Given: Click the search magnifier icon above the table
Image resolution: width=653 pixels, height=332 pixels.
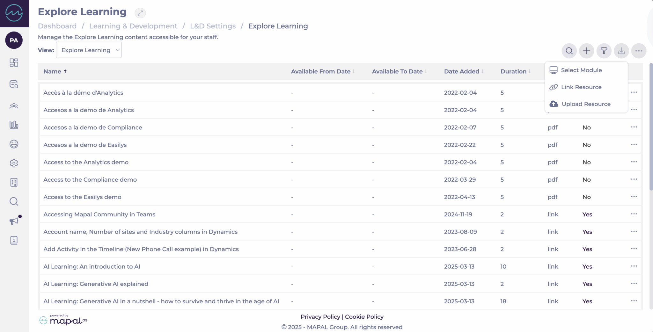Looking at the screenshot, I should (x=569, y=51).
